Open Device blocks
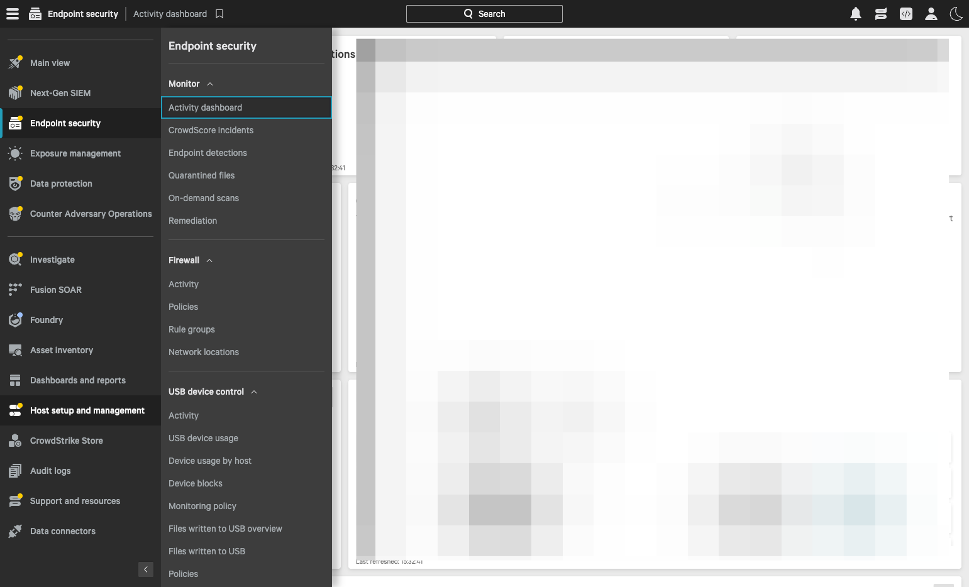The width and height of the screenshot is (969, 587). pos(196,483)
